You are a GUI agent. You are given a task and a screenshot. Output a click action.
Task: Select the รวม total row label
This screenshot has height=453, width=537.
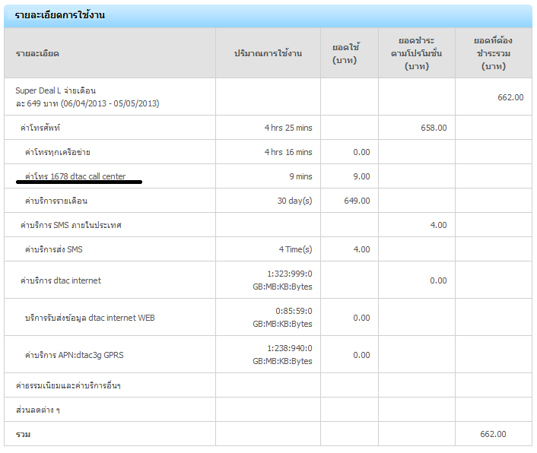pos(23,434)
